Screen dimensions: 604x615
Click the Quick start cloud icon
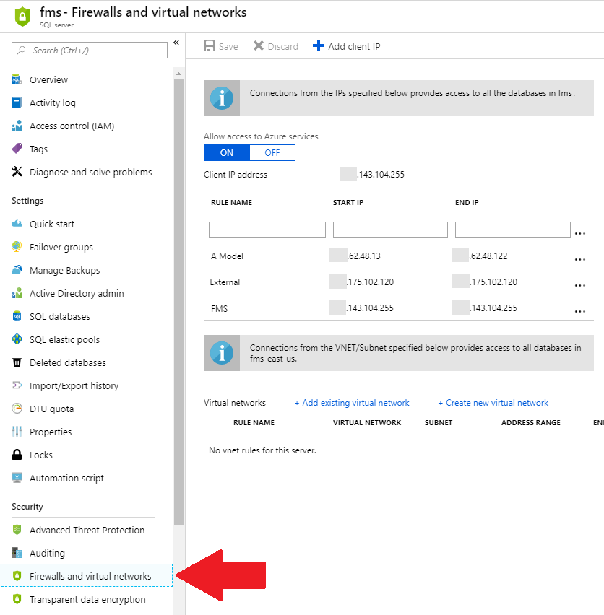click(17, 224)
